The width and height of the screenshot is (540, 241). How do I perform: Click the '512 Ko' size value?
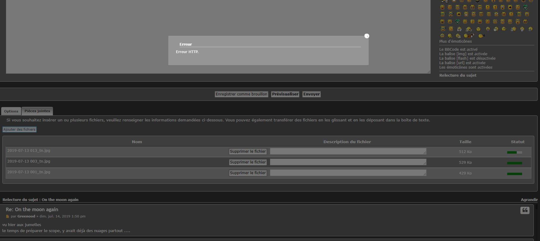click(465, 152)
